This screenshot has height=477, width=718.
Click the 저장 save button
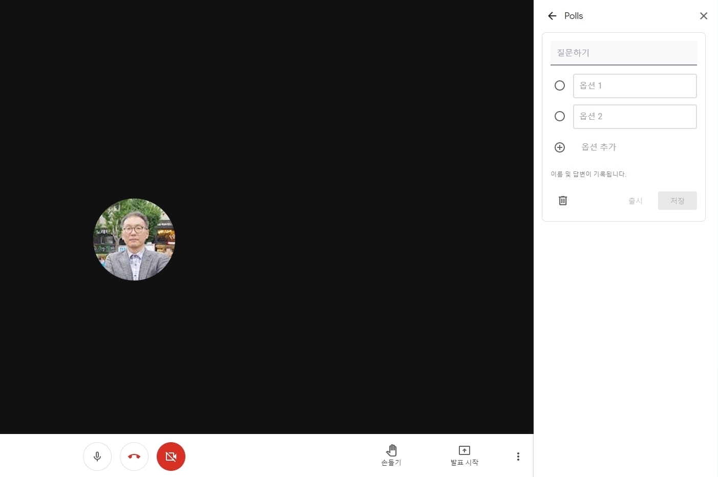click(x=678, y=201)
